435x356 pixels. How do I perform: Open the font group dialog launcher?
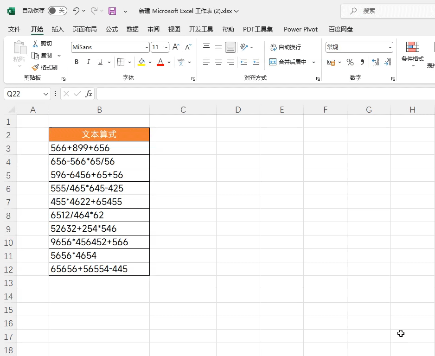pos(193,79)
